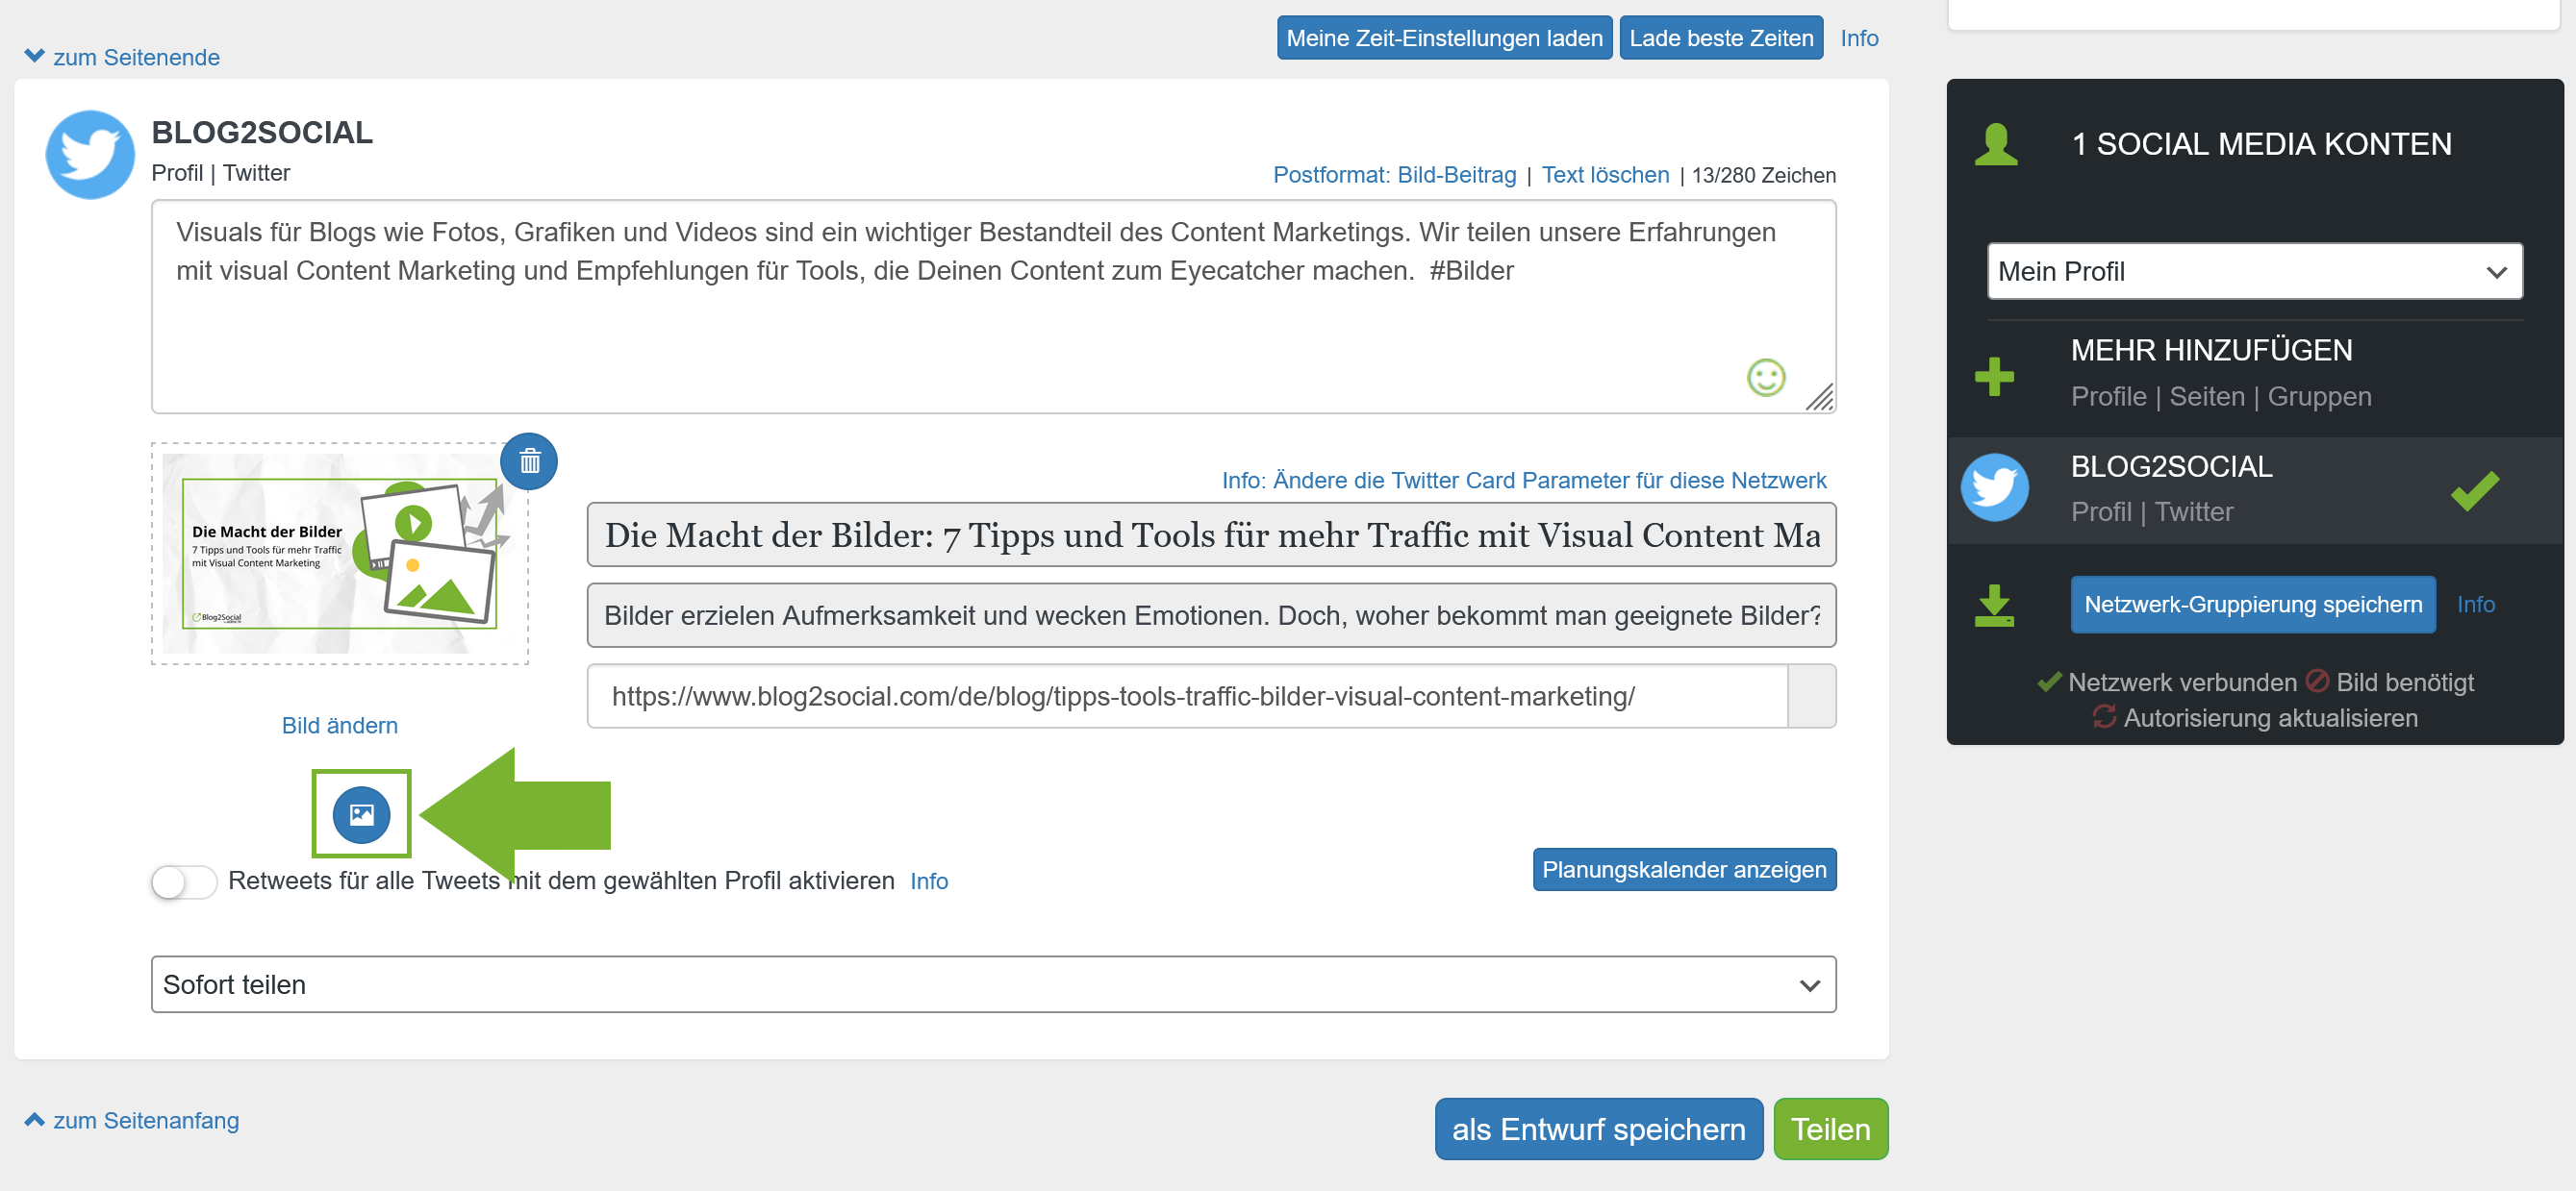Click the red refresh icon Autorisierung aktualisieren
Screen dimensions: 2576x1191
[2104, 717]
